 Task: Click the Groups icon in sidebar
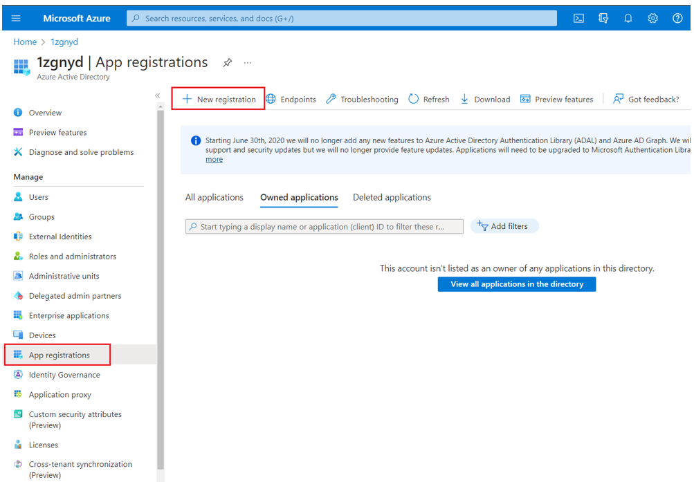18,216
